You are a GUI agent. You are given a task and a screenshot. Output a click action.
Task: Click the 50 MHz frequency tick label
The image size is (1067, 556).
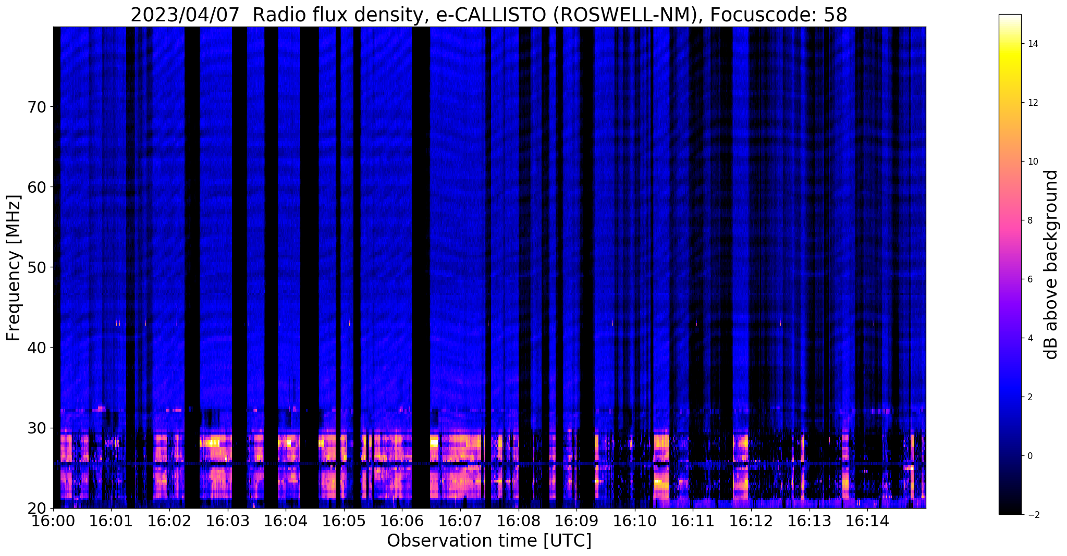pos(36,267)
